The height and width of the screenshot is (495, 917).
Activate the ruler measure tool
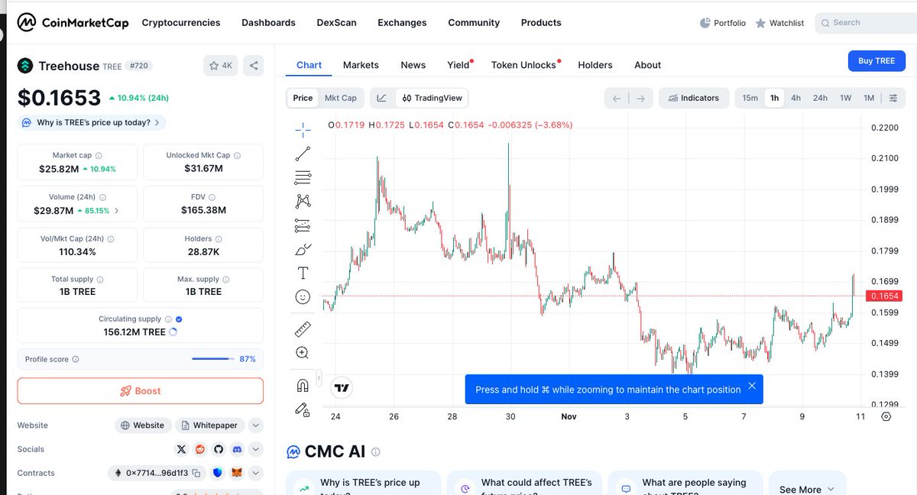pyautogui.click(x=303, y=329)
